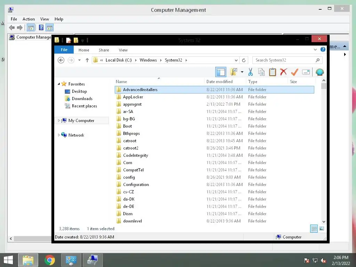Image resolution: width=356 pixels, height=267 pixels.
Task: Expand the ribbon with the chevron
Action: [315, 49]
